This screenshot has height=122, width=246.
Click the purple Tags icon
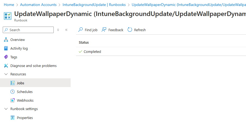click(6, 57)
